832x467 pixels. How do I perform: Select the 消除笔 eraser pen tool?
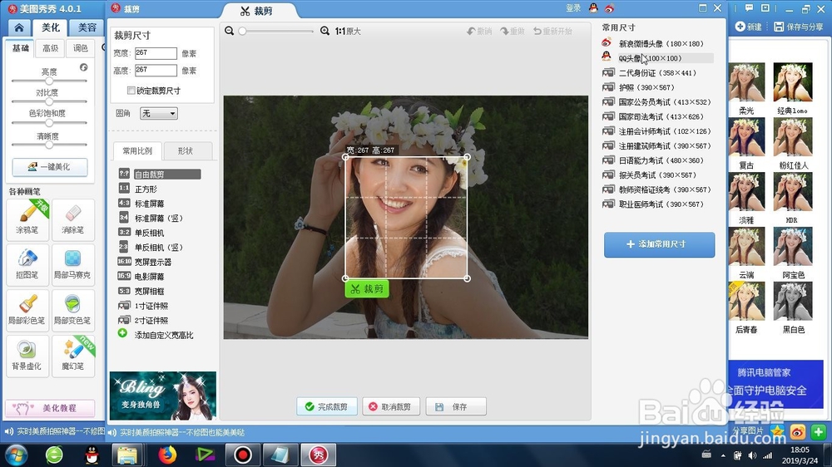point(72,219)
